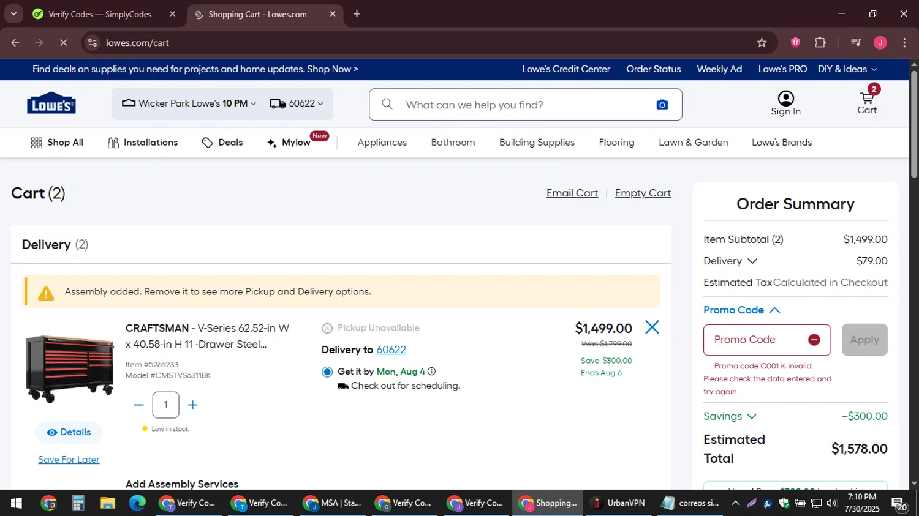The height and width of the screenshot is (516, 919).
Task: Stop page loading button
Action: [x=63, y=43]
